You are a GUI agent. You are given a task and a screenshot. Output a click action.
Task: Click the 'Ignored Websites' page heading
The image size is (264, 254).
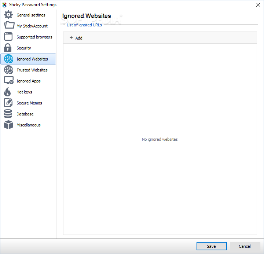click(87, 16)
